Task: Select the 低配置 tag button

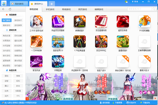Action: pyautogui.click(x=18, y=91)
